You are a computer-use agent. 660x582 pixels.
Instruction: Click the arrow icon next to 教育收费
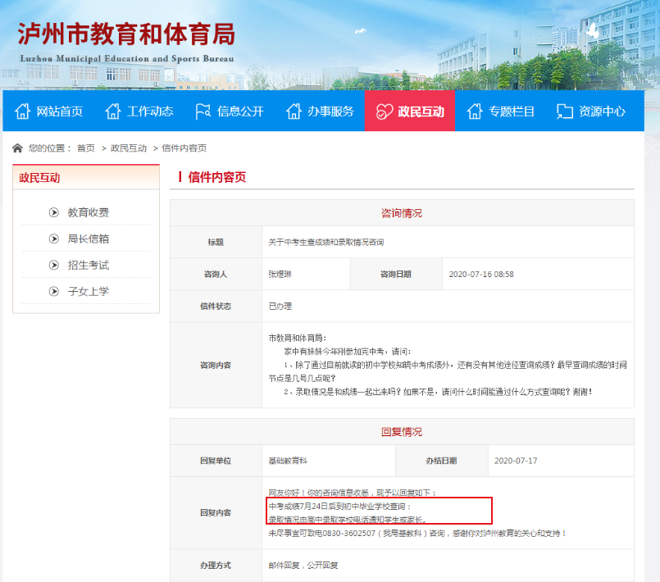click(53, 212)
